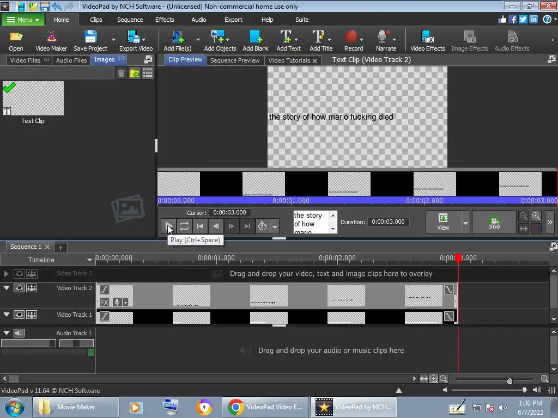Click the fade-in transition icon on Video Track 2

(104, 290)
